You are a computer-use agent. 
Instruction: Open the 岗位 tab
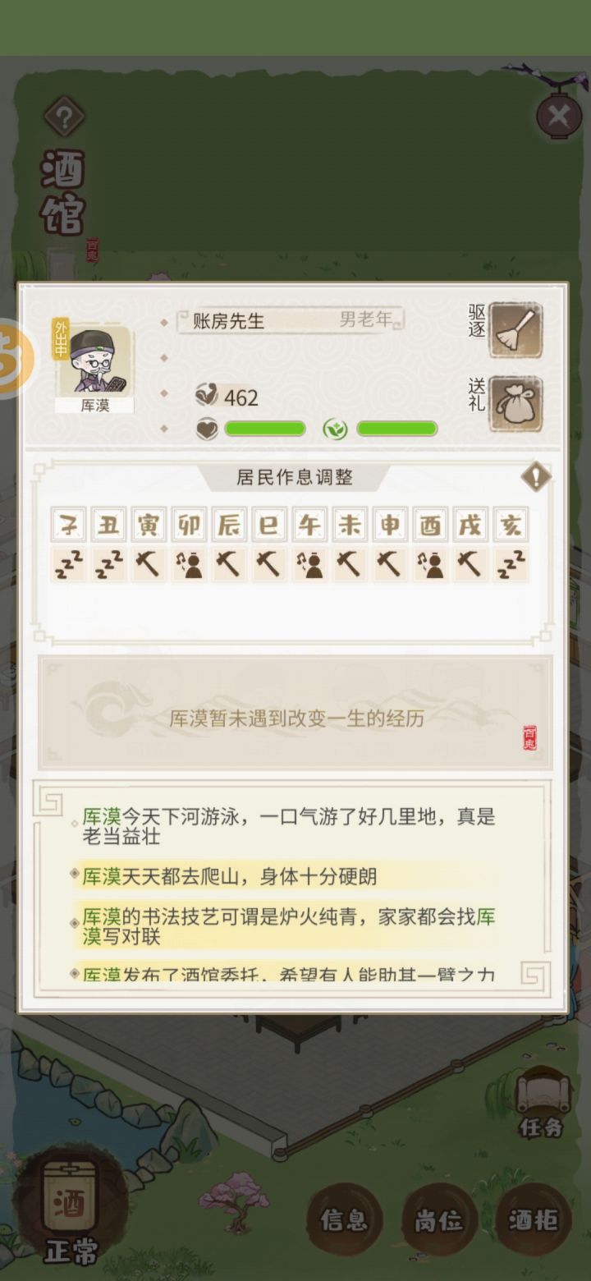click(438, 1219)
